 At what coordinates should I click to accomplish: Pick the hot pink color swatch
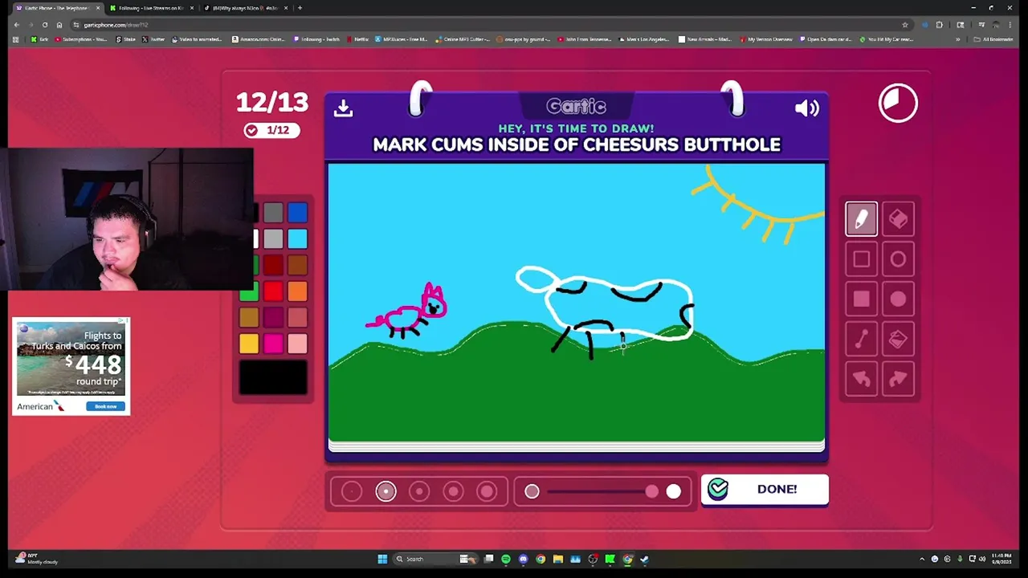point(273,344)
